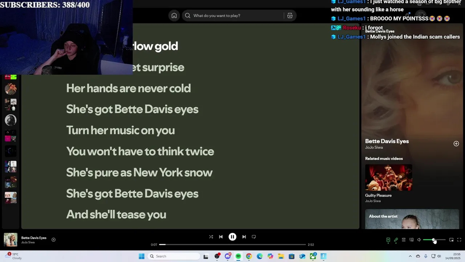Adjust the Spotify volume slider
The width and height of the screenshot is (465, 262).
click(434, 240)
